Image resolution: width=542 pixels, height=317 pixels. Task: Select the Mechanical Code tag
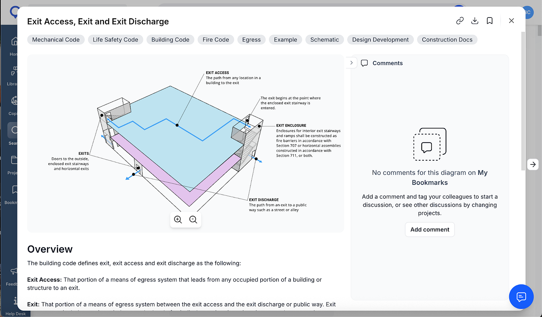pyautogui.click(x=56, y=39)
